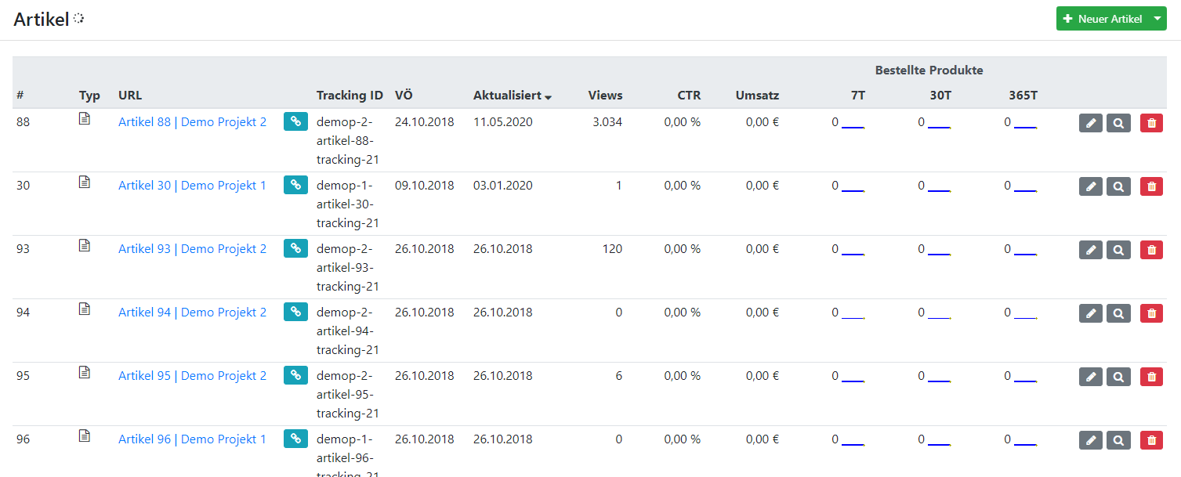Copy link icon for Artikel 95
This screenshot has width=1181, height=477.
(x=295, y=375)
